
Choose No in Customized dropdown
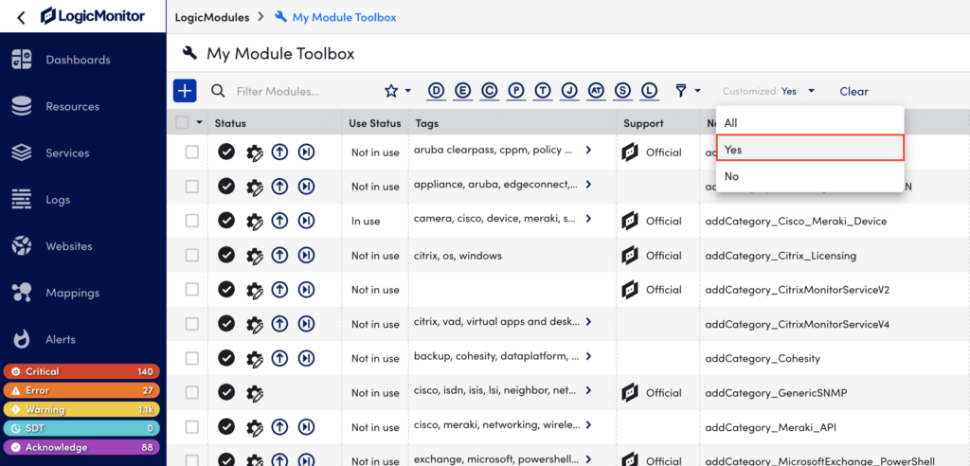click(810, 176)
